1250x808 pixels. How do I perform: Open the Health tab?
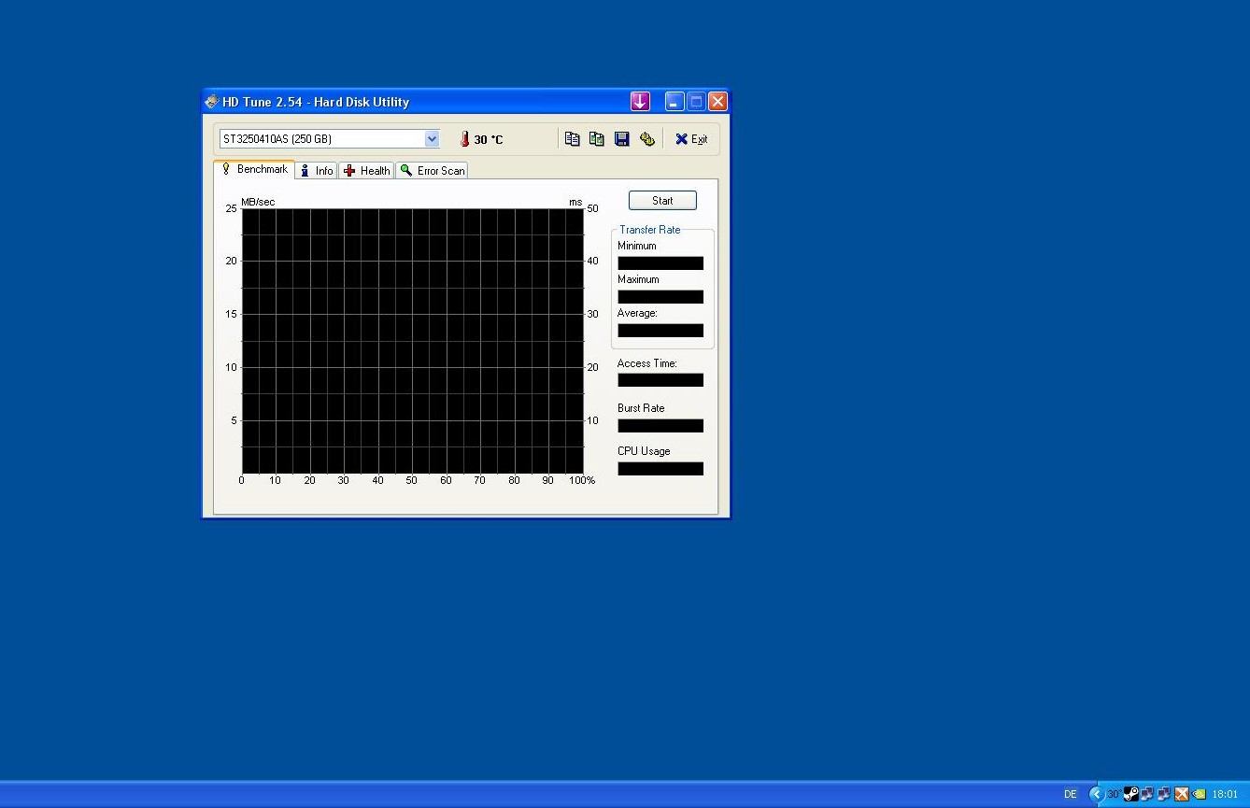point(366,171)
